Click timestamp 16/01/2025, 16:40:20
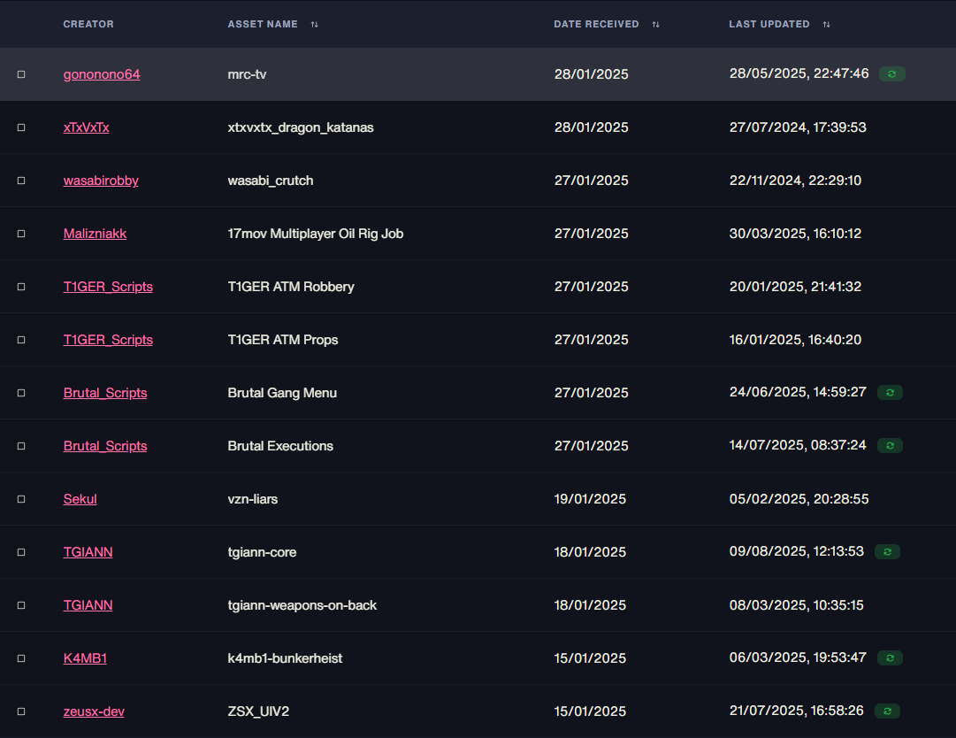Screen dimensions: 956x738 795,339
